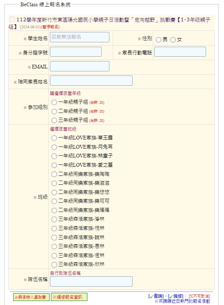The height and width of the screenshot is (305, 224).
Task: Click 與承辦人員聯繫 button
Action: pyautogui.click(x=31, y=297)
